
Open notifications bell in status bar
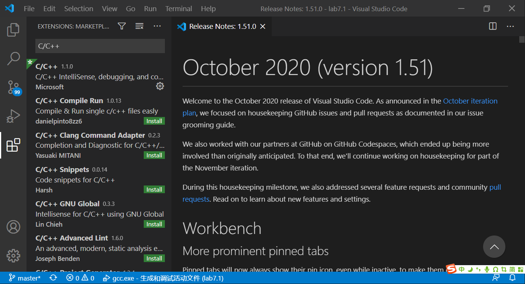[512, 278]
